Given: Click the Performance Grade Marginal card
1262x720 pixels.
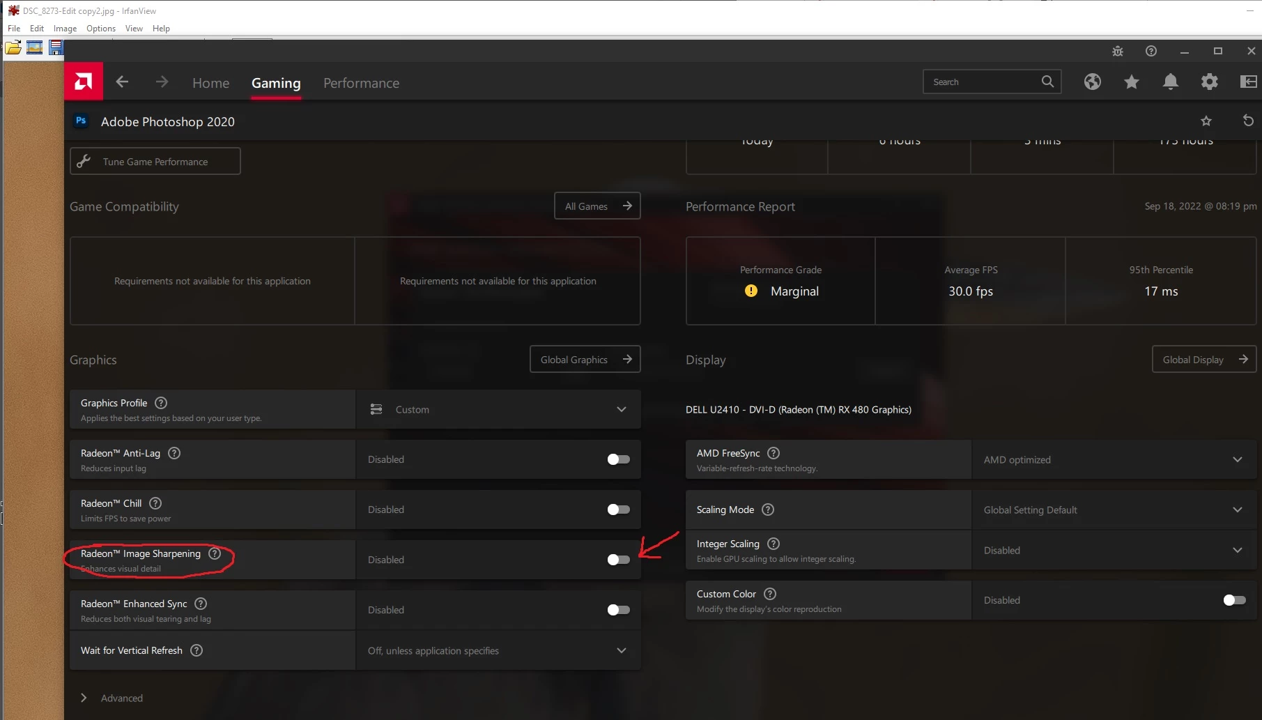Looking at the screenshot, I should [780, 281].
